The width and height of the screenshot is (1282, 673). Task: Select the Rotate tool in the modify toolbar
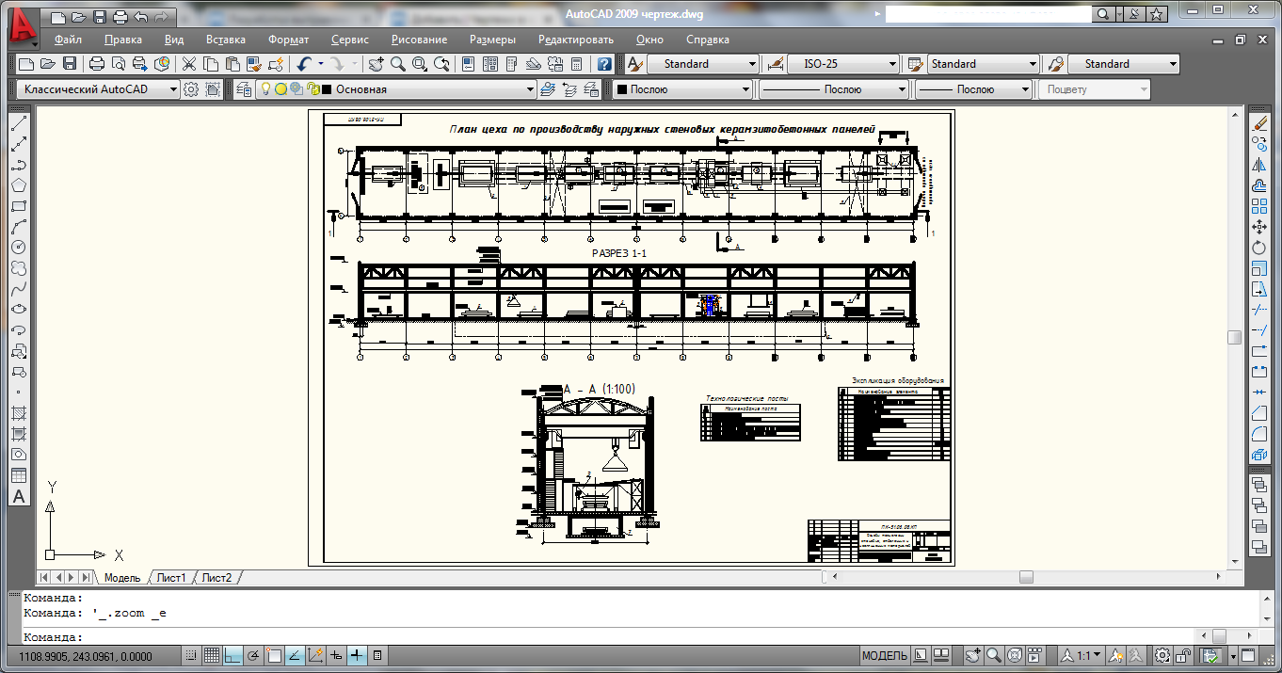1259,248
